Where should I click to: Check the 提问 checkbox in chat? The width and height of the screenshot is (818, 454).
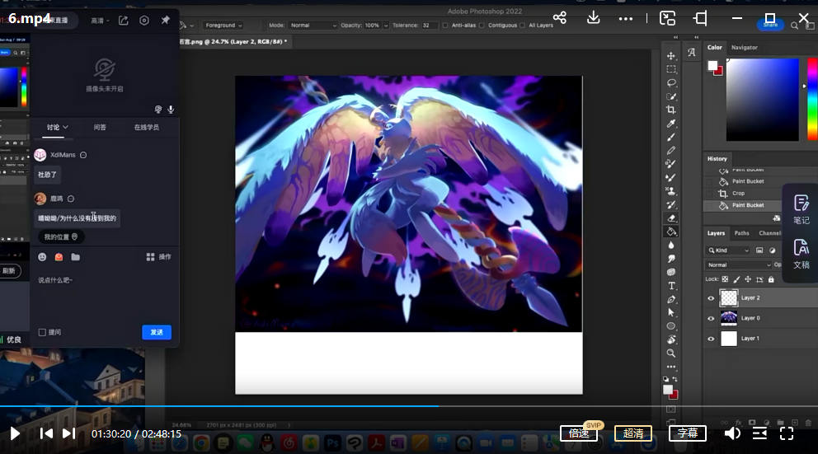pyautogui.click(x=42, y=332)
